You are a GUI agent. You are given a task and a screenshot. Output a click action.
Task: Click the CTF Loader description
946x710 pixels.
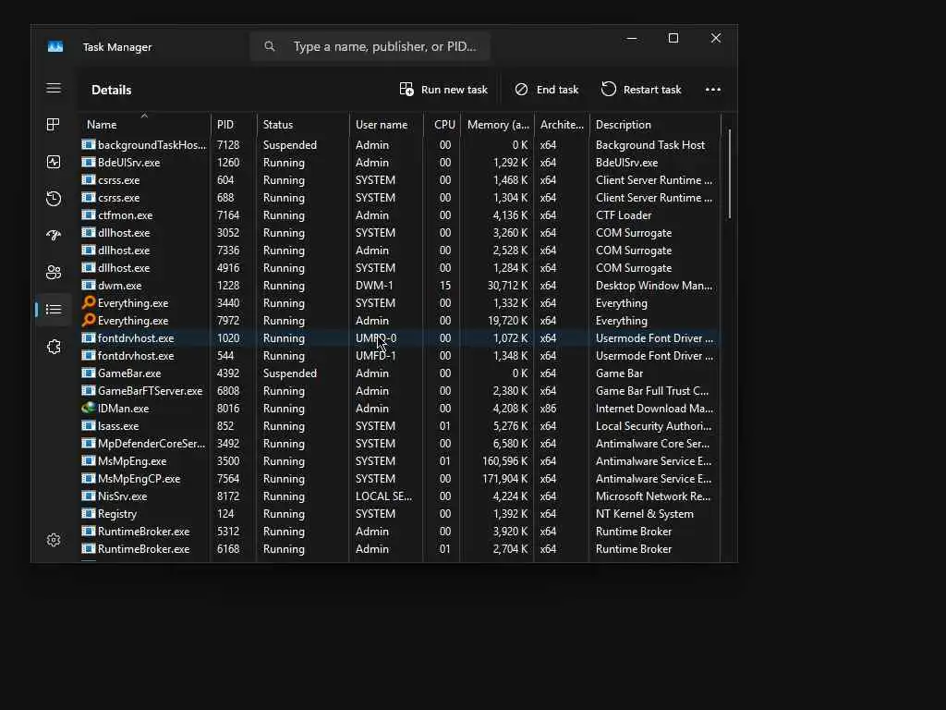click(624, 214)
